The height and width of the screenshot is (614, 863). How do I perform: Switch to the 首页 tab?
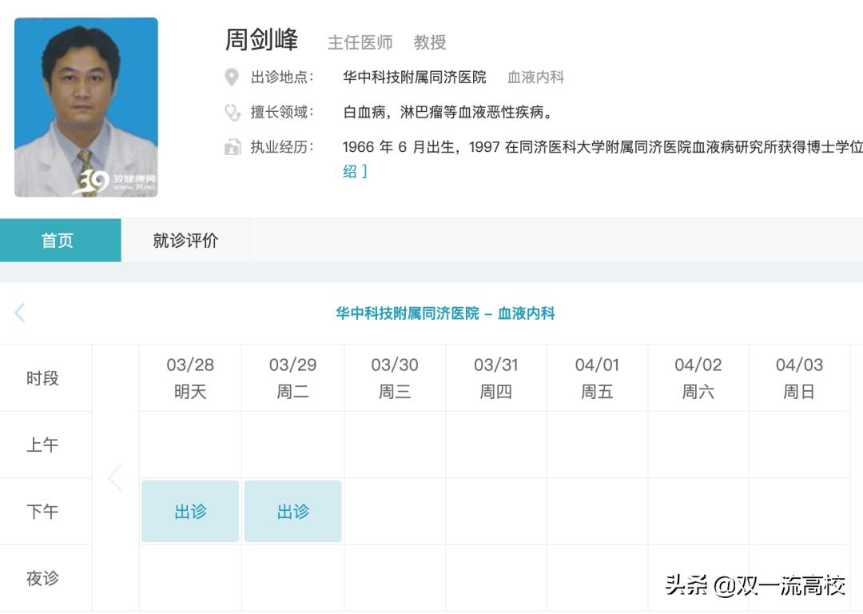61,240
